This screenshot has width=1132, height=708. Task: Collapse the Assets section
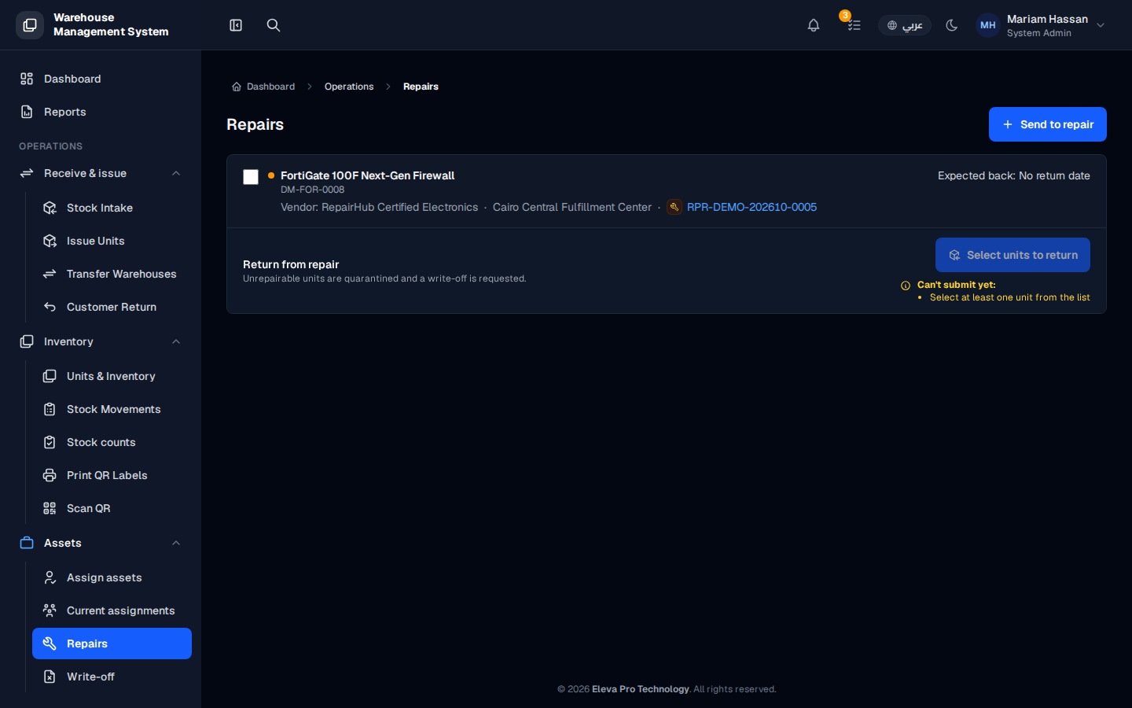[x=101, y=543]
